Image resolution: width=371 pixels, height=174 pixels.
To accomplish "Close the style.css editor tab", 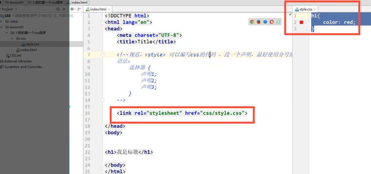I will click(x=315, y=9).
